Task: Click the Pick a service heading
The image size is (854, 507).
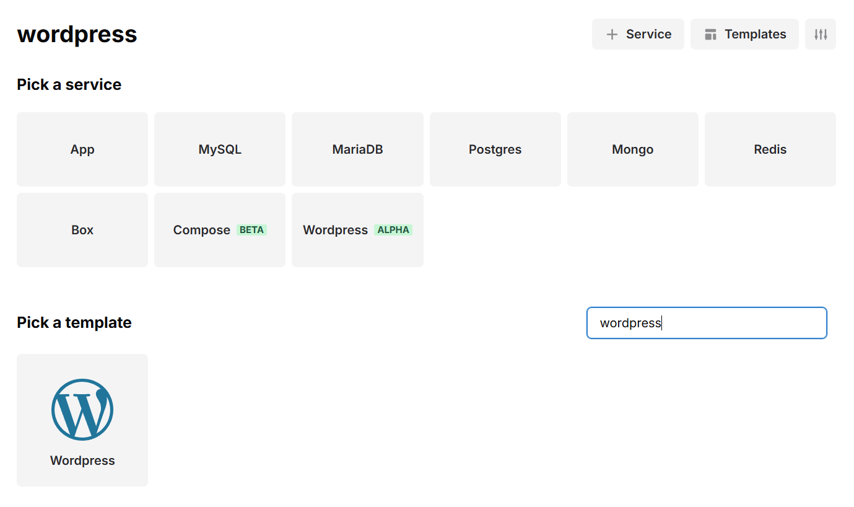Action: [x=69, y=85]
